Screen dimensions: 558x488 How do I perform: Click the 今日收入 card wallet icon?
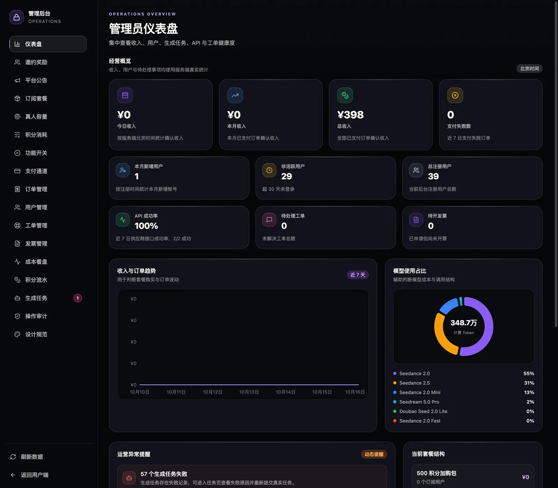(125, 95)
